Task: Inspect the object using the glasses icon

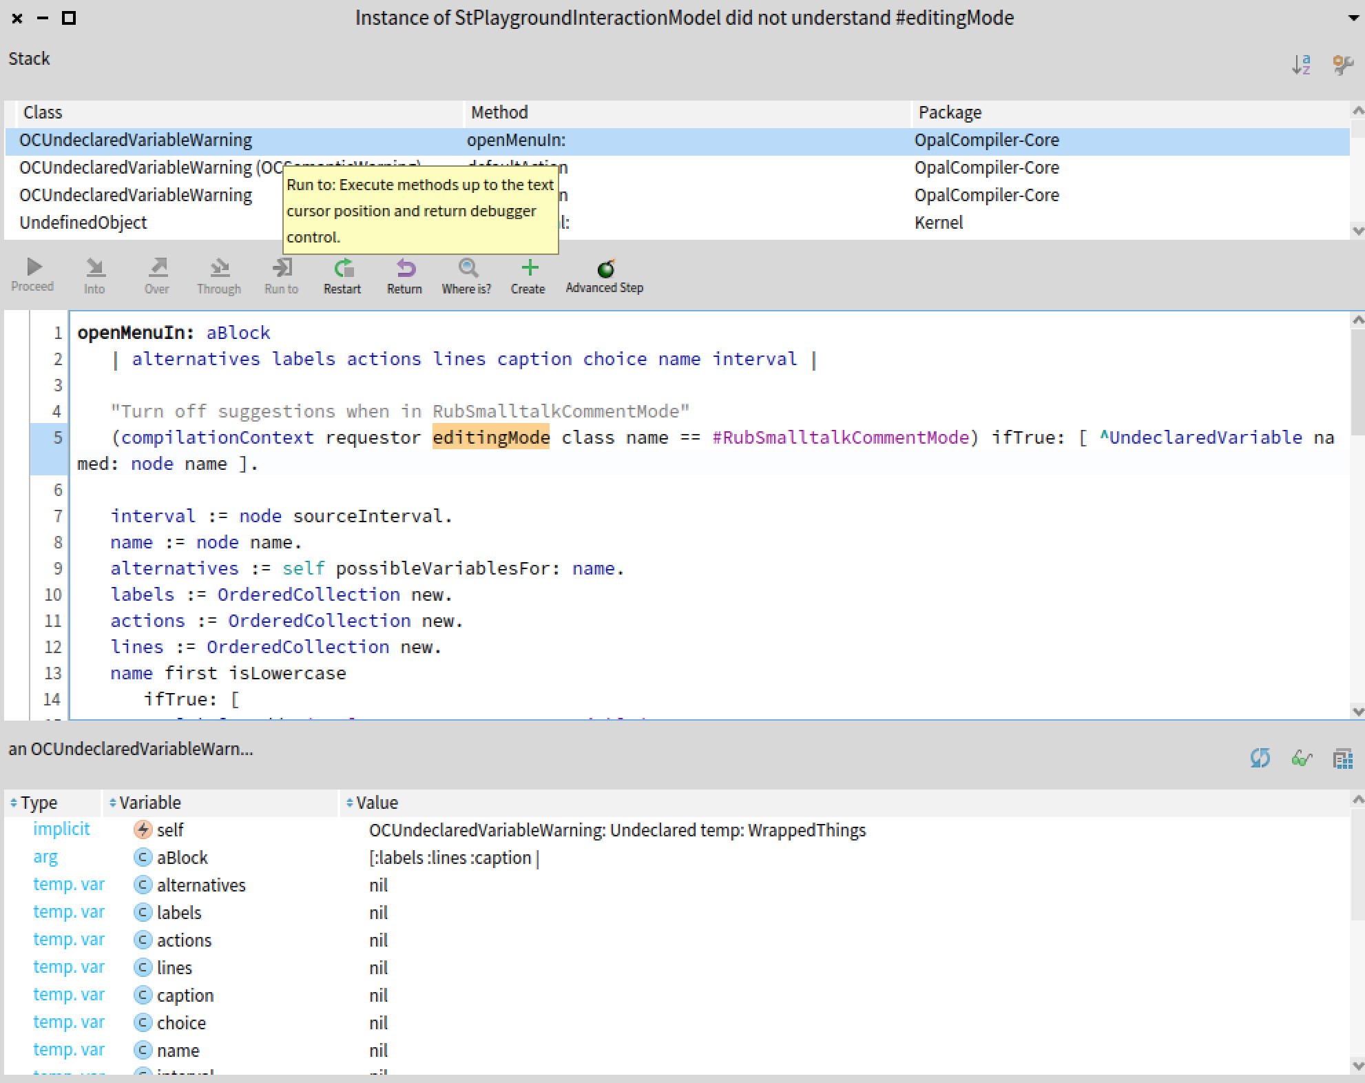Action: [1302, 758]
